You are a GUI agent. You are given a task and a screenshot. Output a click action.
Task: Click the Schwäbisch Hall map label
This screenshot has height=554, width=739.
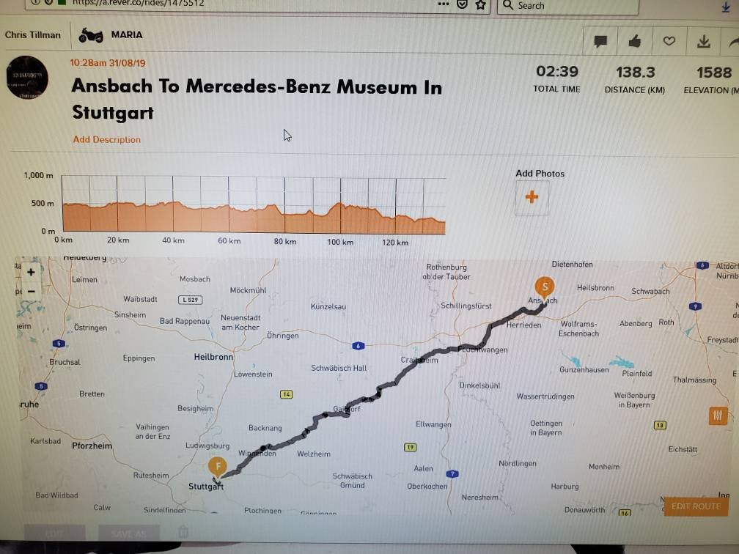pos(339,368)
